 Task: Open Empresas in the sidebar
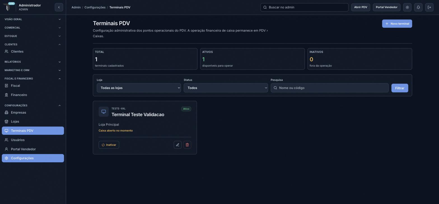(x=33, y=112)
